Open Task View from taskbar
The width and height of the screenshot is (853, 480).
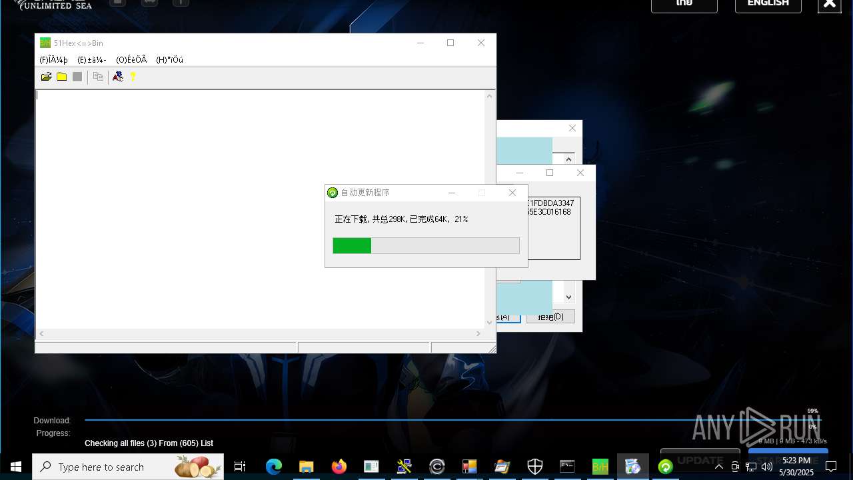click(x=240, y=467)
